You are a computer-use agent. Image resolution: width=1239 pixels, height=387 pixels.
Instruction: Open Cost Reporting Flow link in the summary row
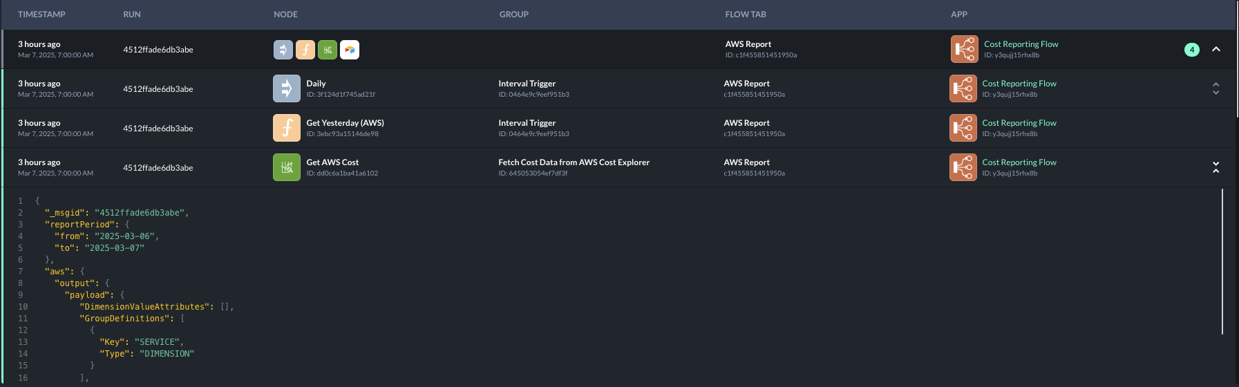pos(1021,44)
